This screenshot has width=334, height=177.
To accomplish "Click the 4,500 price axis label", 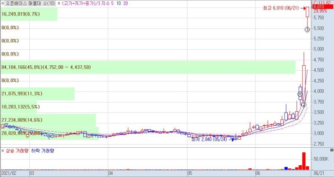I will pyautogui.click(x=319, y=70).
